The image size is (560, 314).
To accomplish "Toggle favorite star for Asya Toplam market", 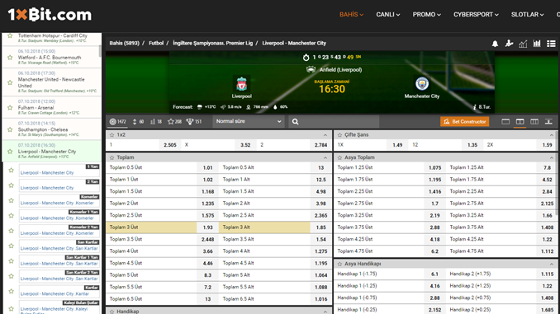I will coord(339,157).
